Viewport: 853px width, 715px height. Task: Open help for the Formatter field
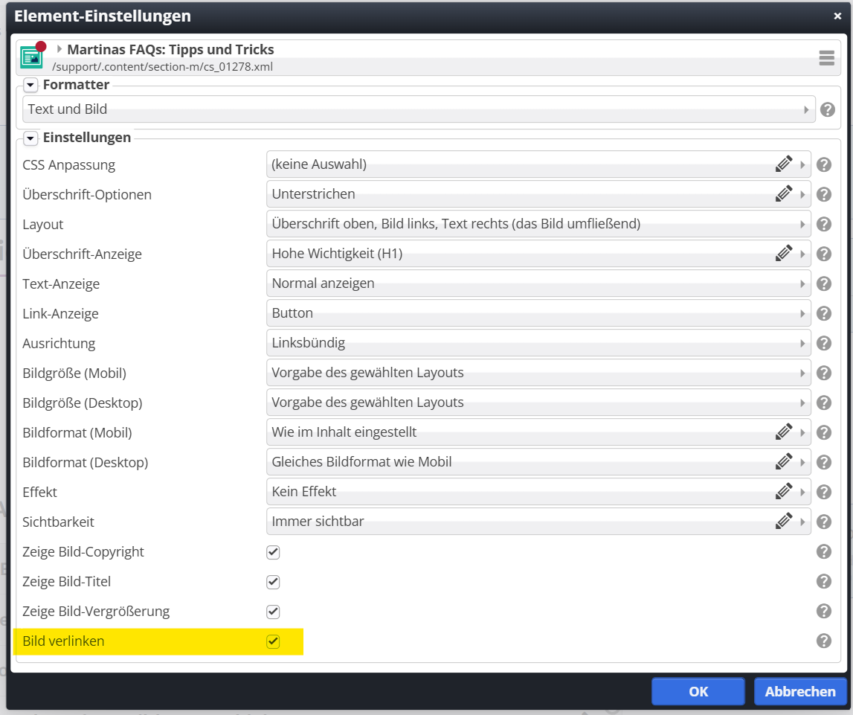pos(828,109)
